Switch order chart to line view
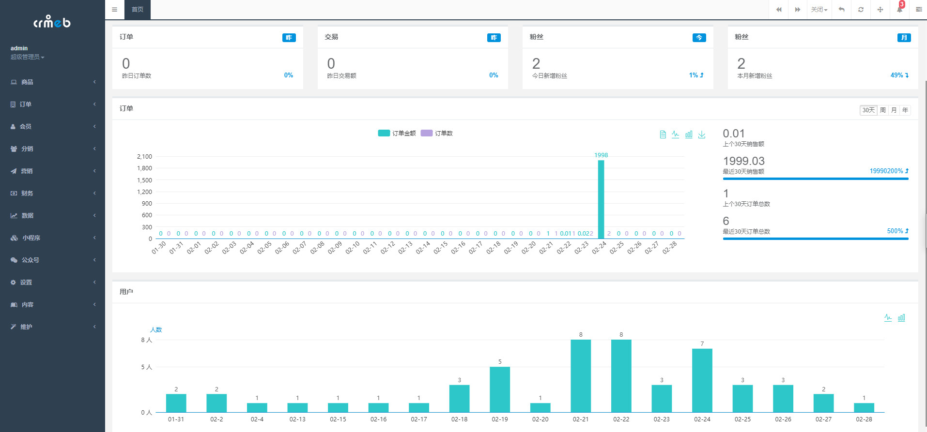 pos(676,134)
